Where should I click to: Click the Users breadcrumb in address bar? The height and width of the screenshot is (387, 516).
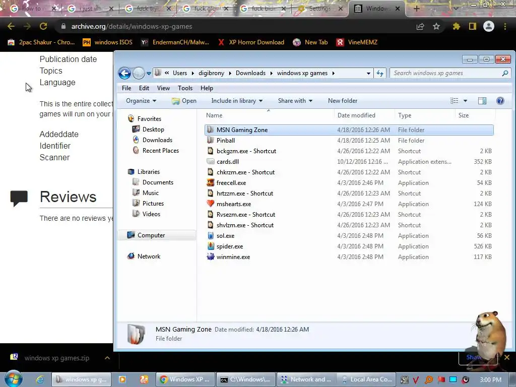click(x=180, y=73)
